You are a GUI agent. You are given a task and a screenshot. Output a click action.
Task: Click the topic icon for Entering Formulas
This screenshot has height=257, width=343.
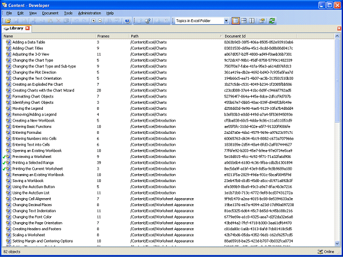tap(9, 133)
